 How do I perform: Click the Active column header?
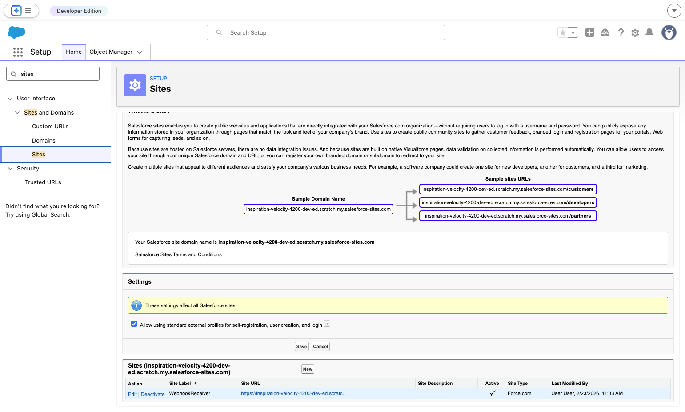492,383
